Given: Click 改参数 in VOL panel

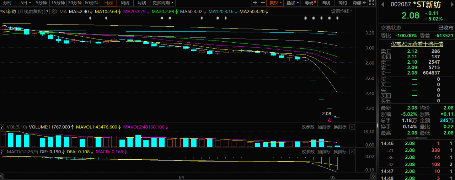Looking at the screenshot, I should coord(308,127).
